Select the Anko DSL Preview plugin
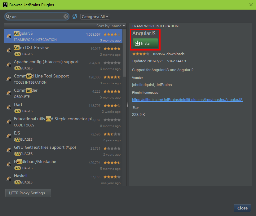This screenshot has height=216, width=256. 63,51
